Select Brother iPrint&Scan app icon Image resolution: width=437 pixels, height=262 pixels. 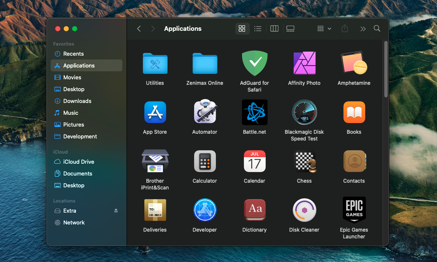pos(155,161)
